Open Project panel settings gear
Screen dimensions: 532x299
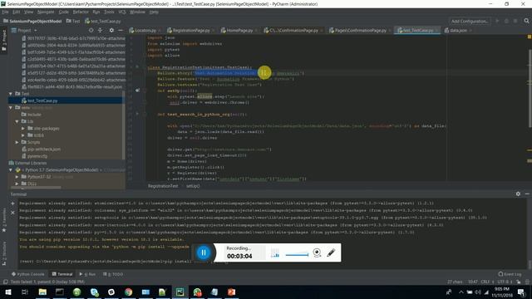click(x=111, y=30)
